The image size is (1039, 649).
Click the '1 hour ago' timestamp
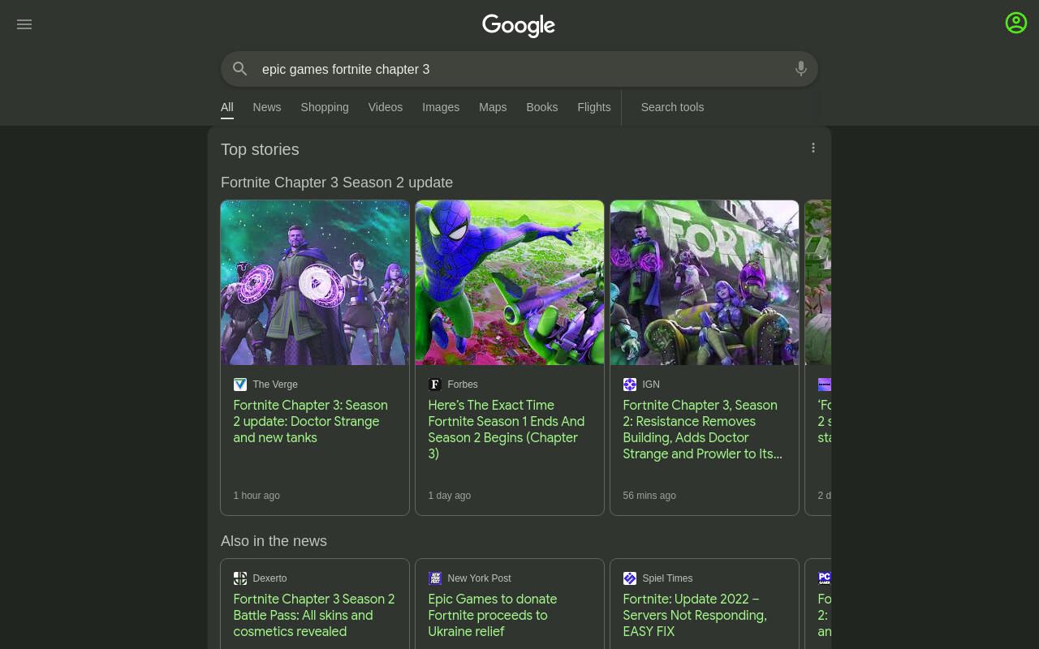coord(257,496)
